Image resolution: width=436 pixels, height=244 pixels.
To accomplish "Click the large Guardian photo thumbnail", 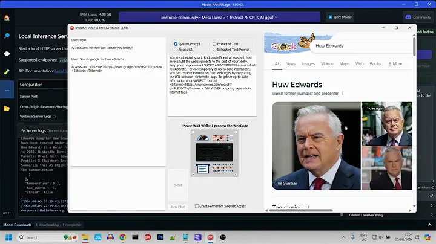I will tap(316, 146).
